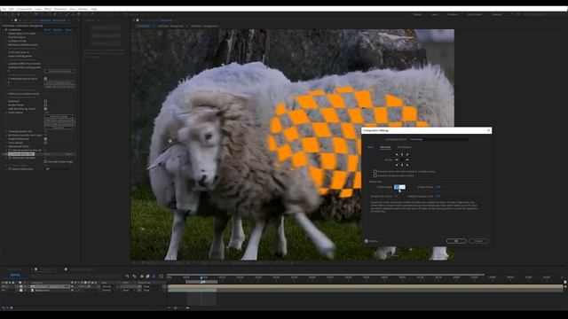Select the top-right anchor arrow

[x=407, y=154]
